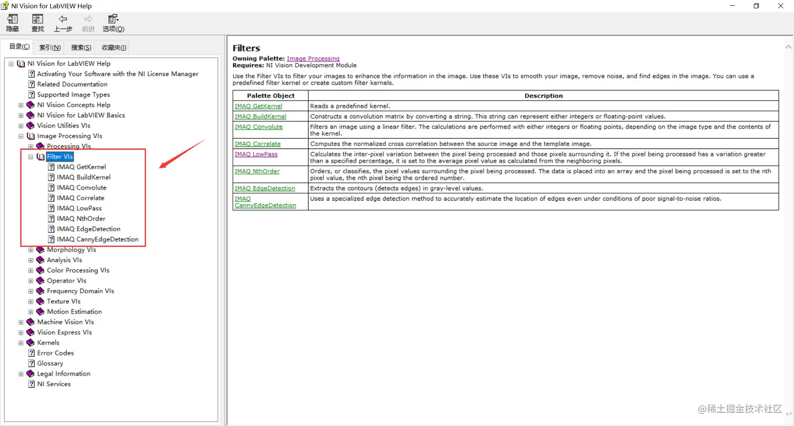The height and width of the screenshot is (426, 794).
Task: Click the content pane scroll-up arrow
Action: [x=788, y=47]
